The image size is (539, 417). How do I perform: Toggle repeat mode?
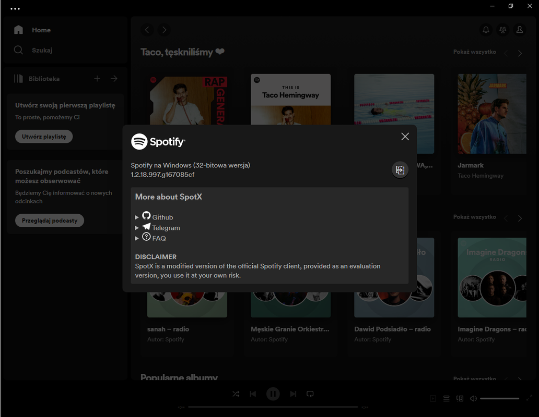310,394
